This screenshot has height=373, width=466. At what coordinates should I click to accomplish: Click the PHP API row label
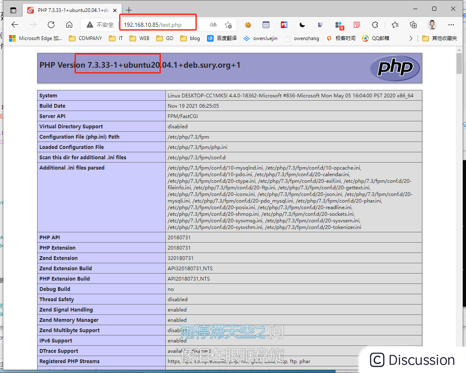pyautogui.click(x=49, y=237)
